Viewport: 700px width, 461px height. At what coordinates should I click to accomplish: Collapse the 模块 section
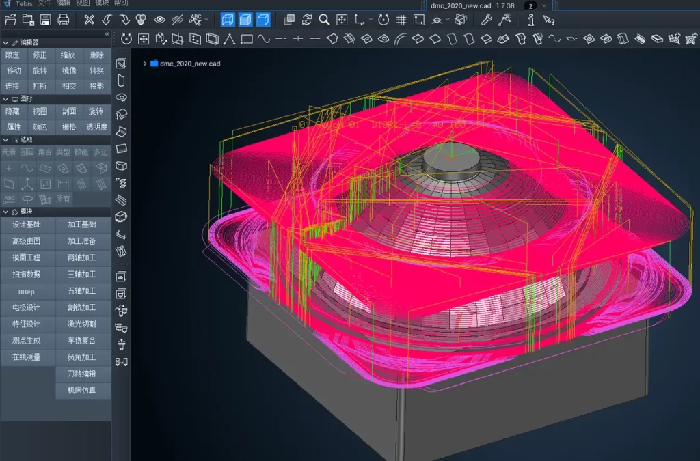[5, 212]
